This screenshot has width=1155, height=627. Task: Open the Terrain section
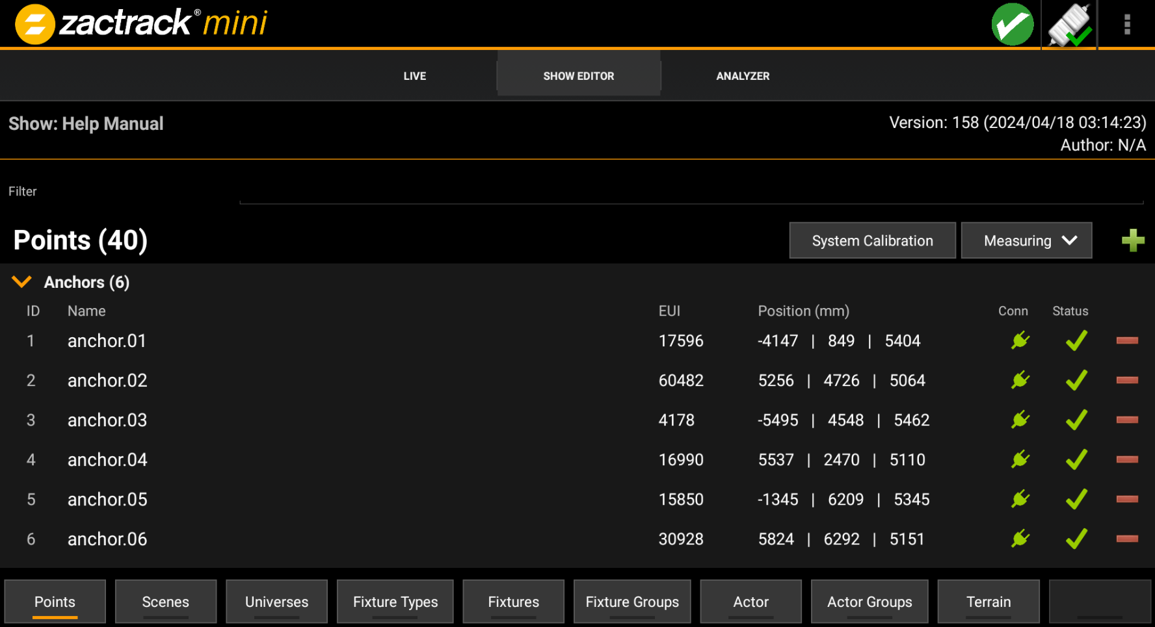click(x=988, y=602)
